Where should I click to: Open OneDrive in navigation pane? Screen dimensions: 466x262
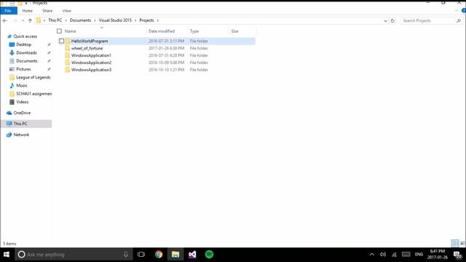22,113
